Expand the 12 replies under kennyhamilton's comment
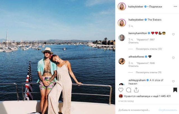This screenshot has height=114, width=179. point(149,49)
